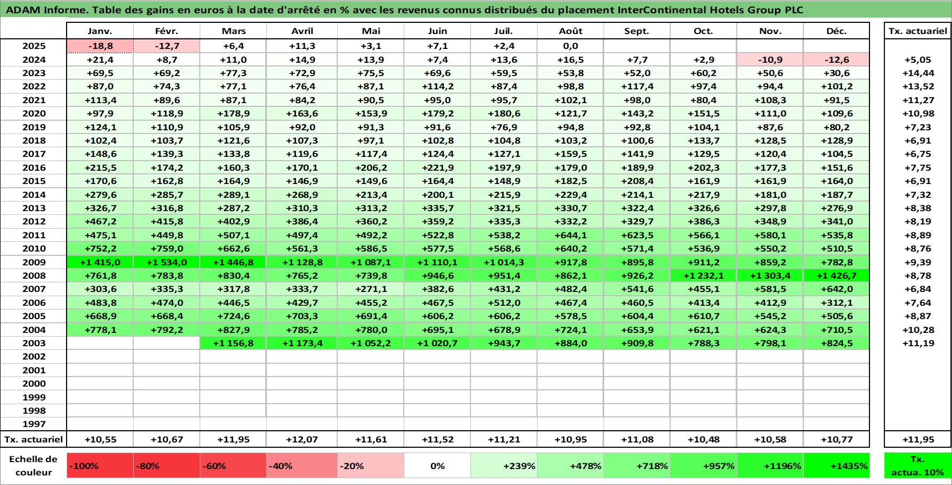
Task: Select the +644,1 cell in 2011
Action: (x=570, y=235)
